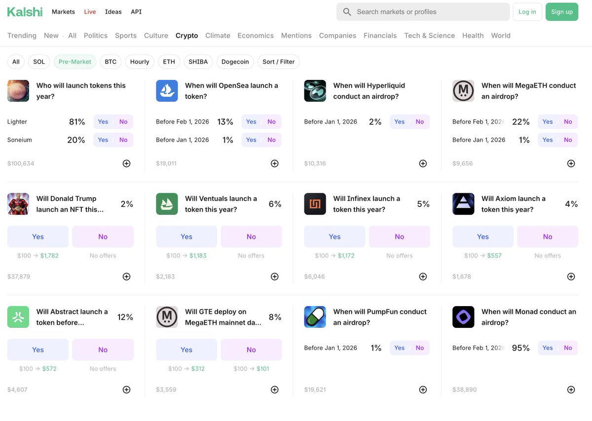Open the Infinex market icon

[x=315, y=204]
